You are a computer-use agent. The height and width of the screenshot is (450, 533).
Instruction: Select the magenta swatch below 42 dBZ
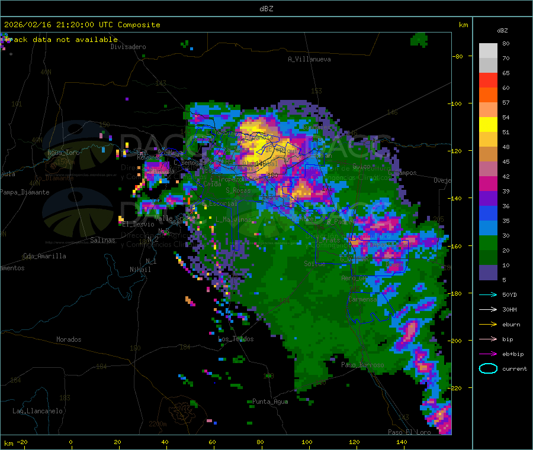488,183
